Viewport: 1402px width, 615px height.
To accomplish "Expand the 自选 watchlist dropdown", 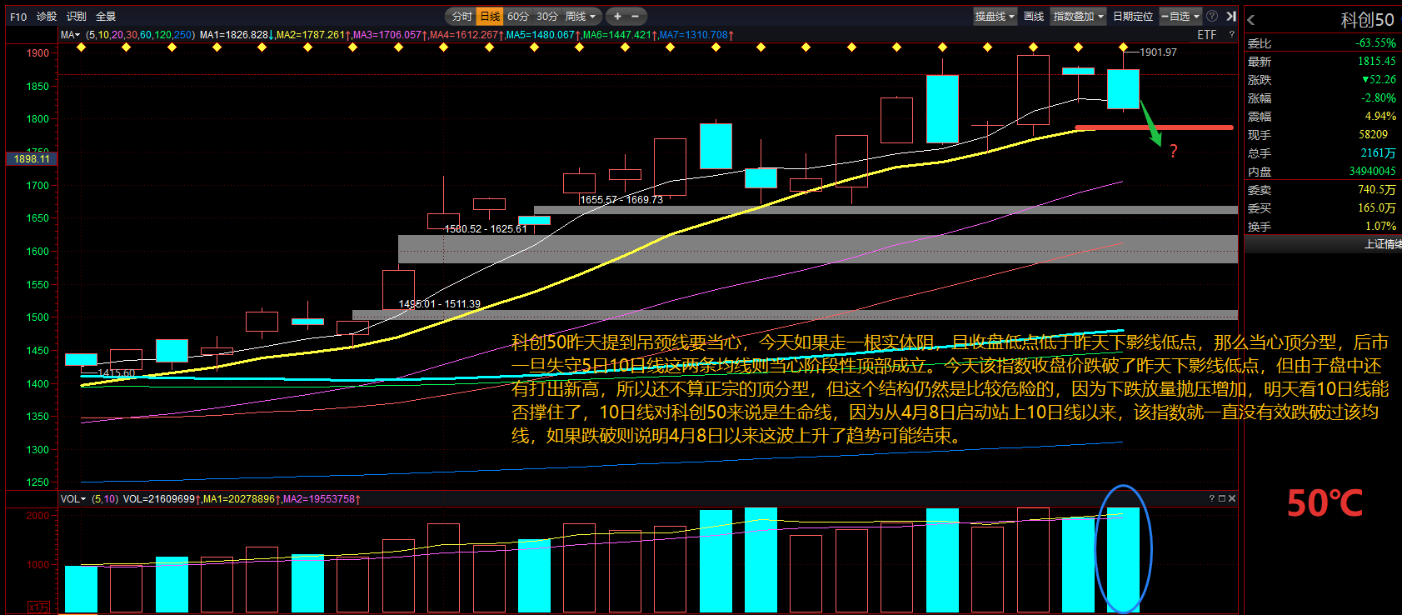I will 1181,17.
